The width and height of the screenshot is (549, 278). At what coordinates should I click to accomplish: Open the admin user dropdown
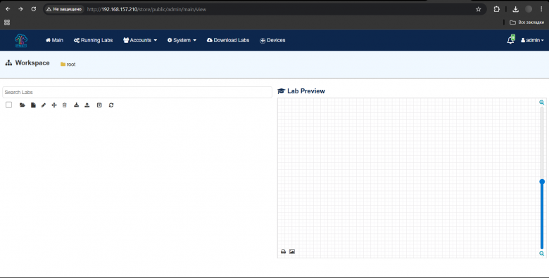click(532, 40)
